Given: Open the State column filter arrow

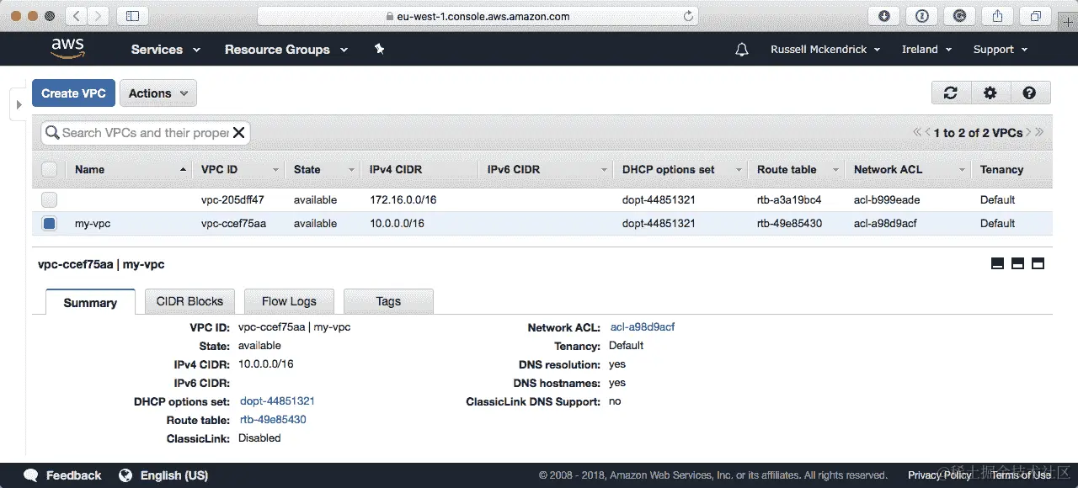Looking at the screenshot, I should point(351,170).
